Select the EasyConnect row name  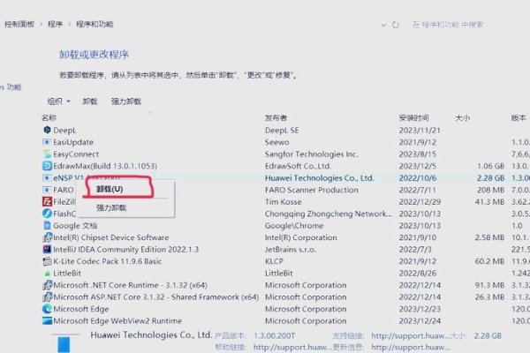(x=76, y=154)
